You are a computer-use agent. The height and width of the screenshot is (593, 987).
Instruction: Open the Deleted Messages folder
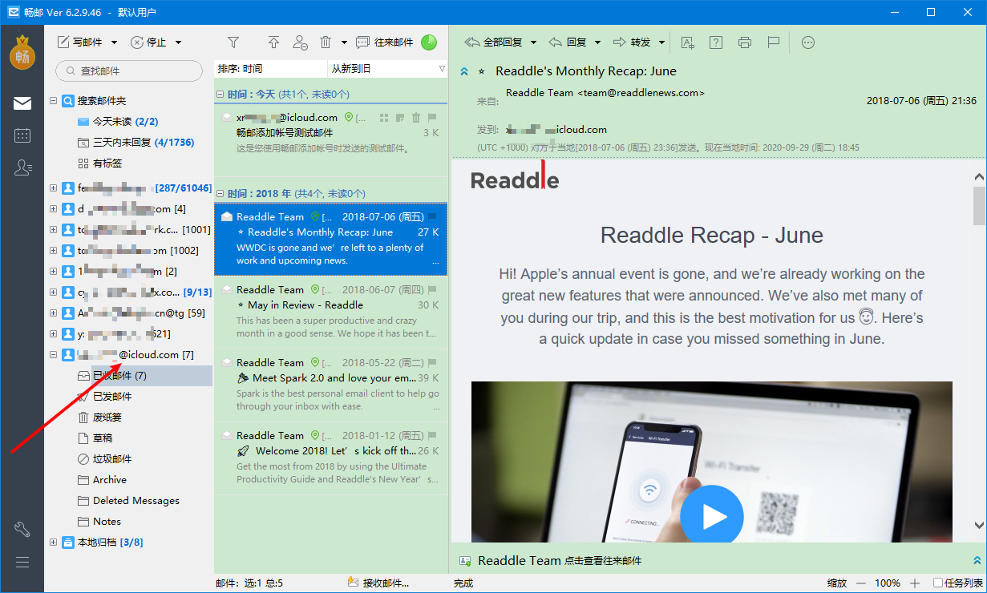point(136,501)
